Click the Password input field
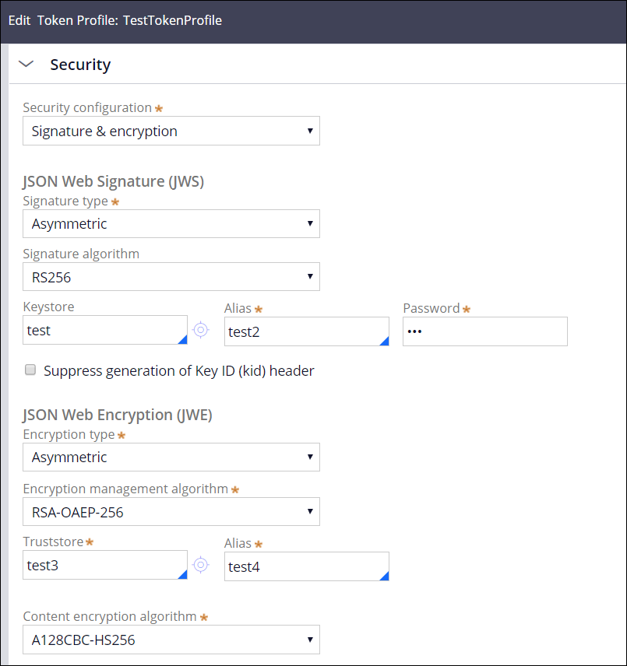This screenshot has height=666, width=627. point(484,331)
